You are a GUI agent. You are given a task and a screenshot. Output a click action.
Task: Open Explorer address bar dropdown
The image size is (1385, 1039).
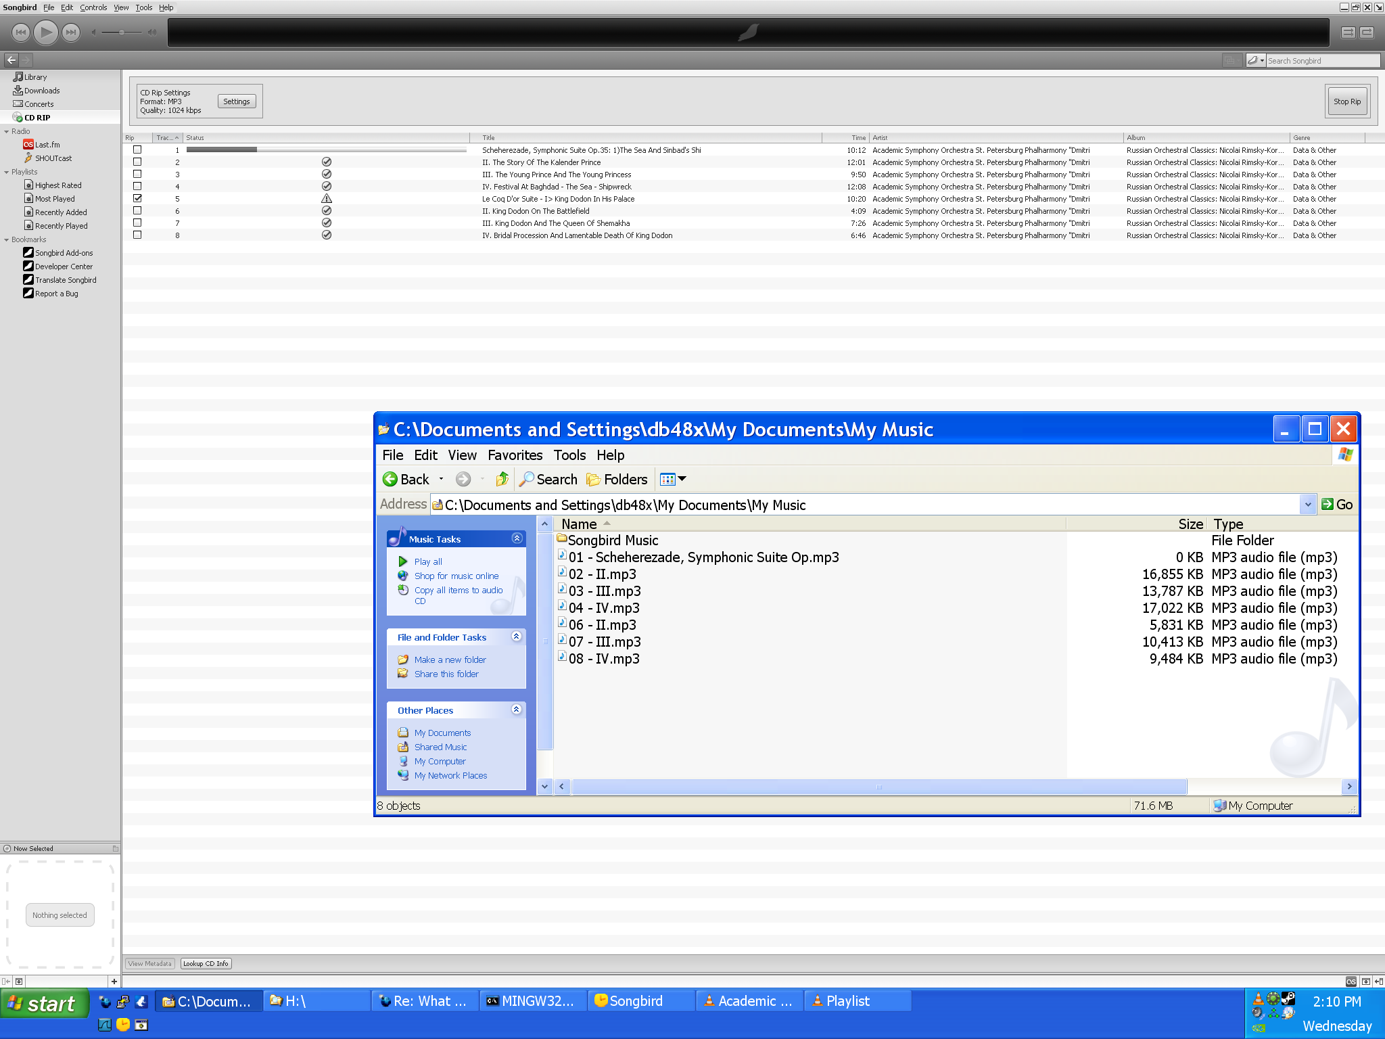tap(1308, 505)
